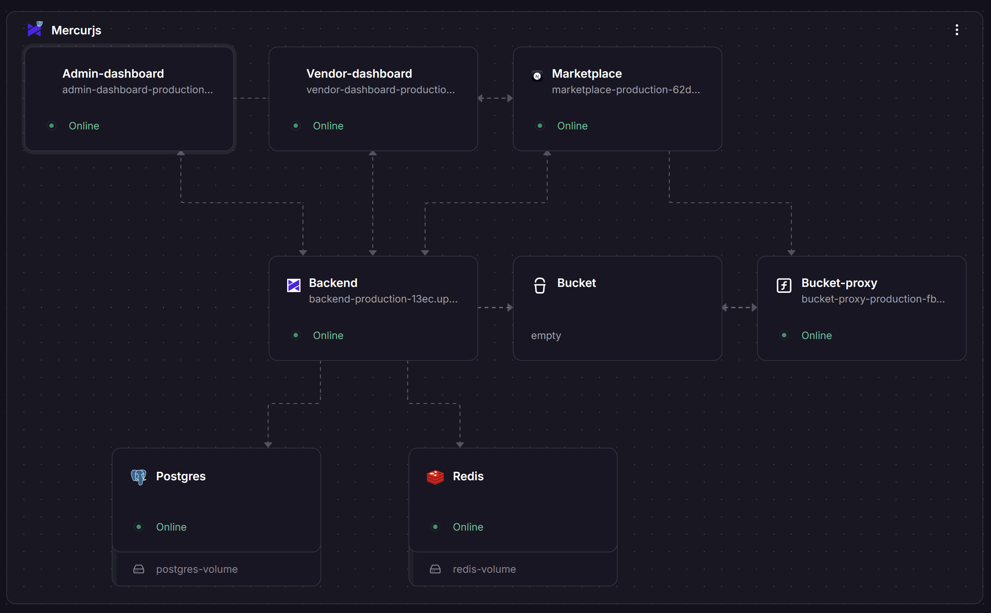Viewport: 991px width, 613px height.
Task: Open the three-dot project menu
Action: tap(957, 30)
